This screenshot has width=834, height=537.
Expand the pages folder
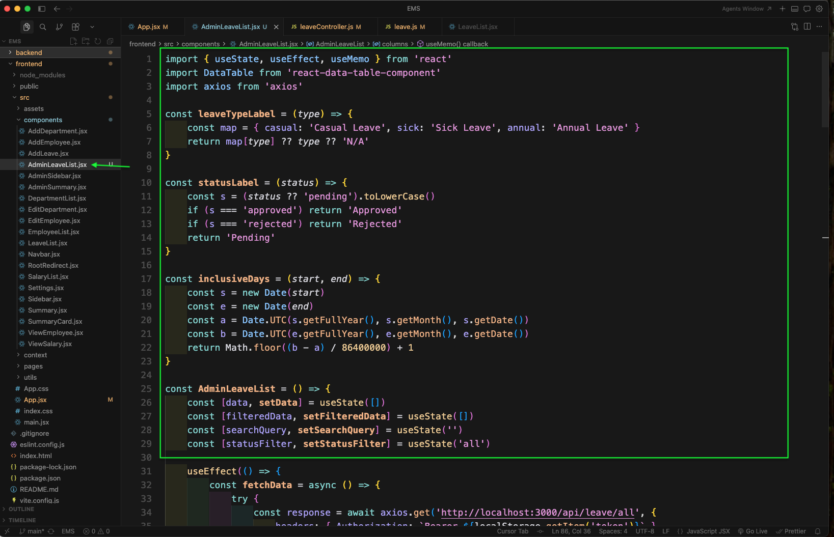pyautogui.click(x=60, y=366)
